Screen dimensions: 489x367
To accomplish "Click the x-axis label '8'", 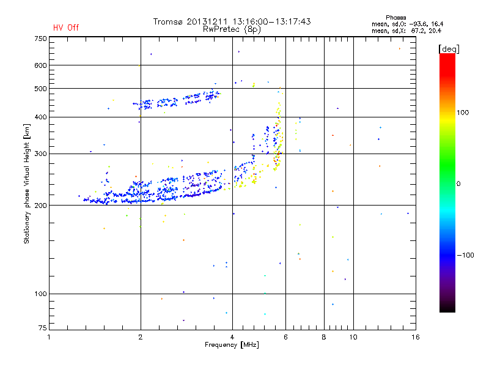I will [x=324, y=337].
